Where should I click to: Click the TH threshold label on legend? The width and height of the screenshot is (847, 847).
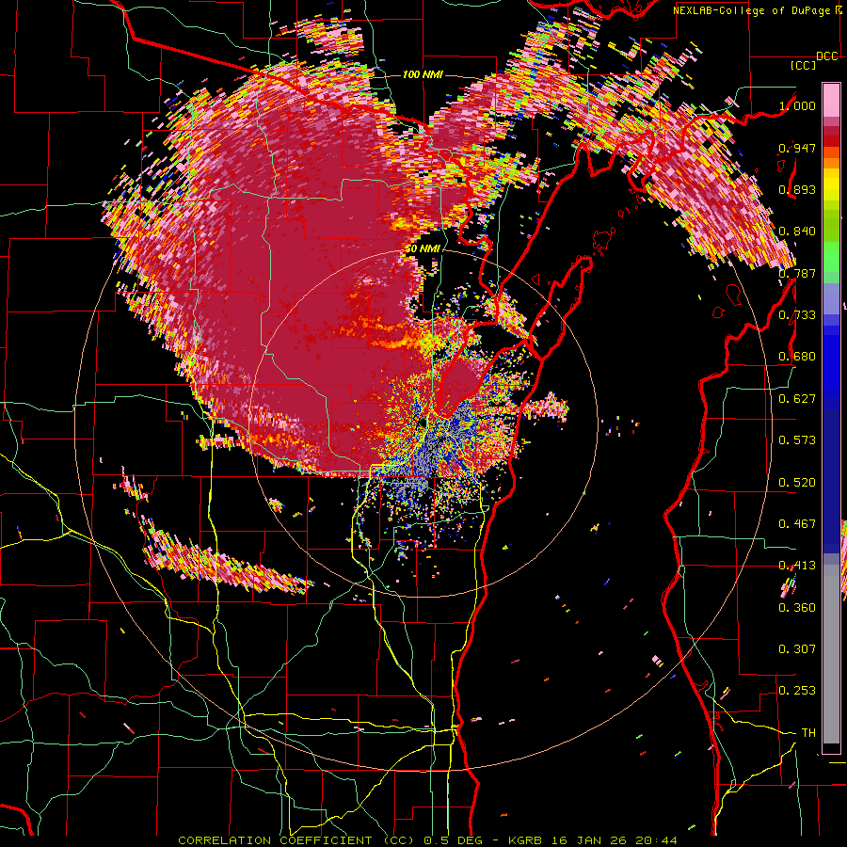(x=808, y=733)
